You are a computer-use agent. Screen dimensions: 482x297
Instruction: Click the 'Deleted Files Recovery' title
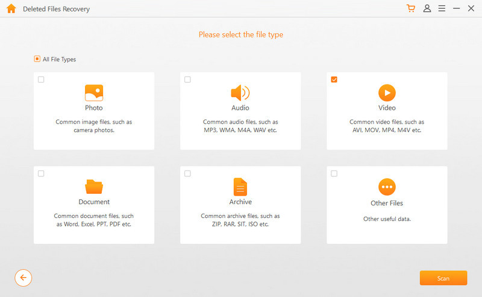[x=56, y=9]
